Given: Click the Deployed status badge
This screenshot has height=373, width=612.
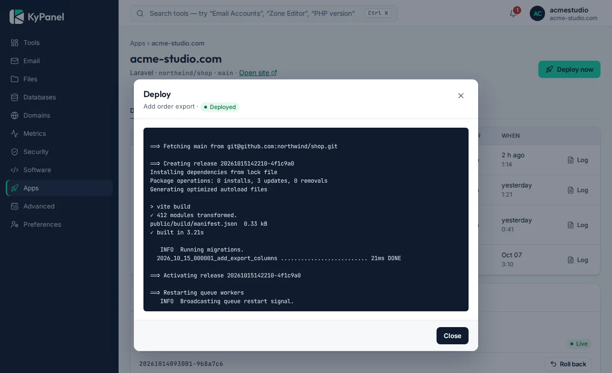Looking at the screenshot, I should [x=220, y=107].
